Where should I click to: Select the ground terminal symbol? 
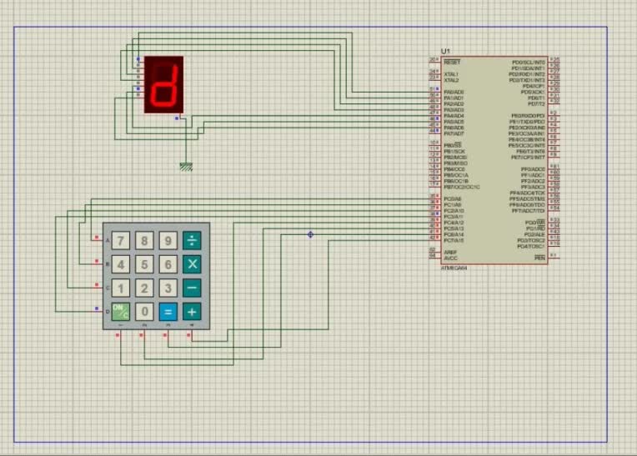pyautogui.click(x=186, y=167)
